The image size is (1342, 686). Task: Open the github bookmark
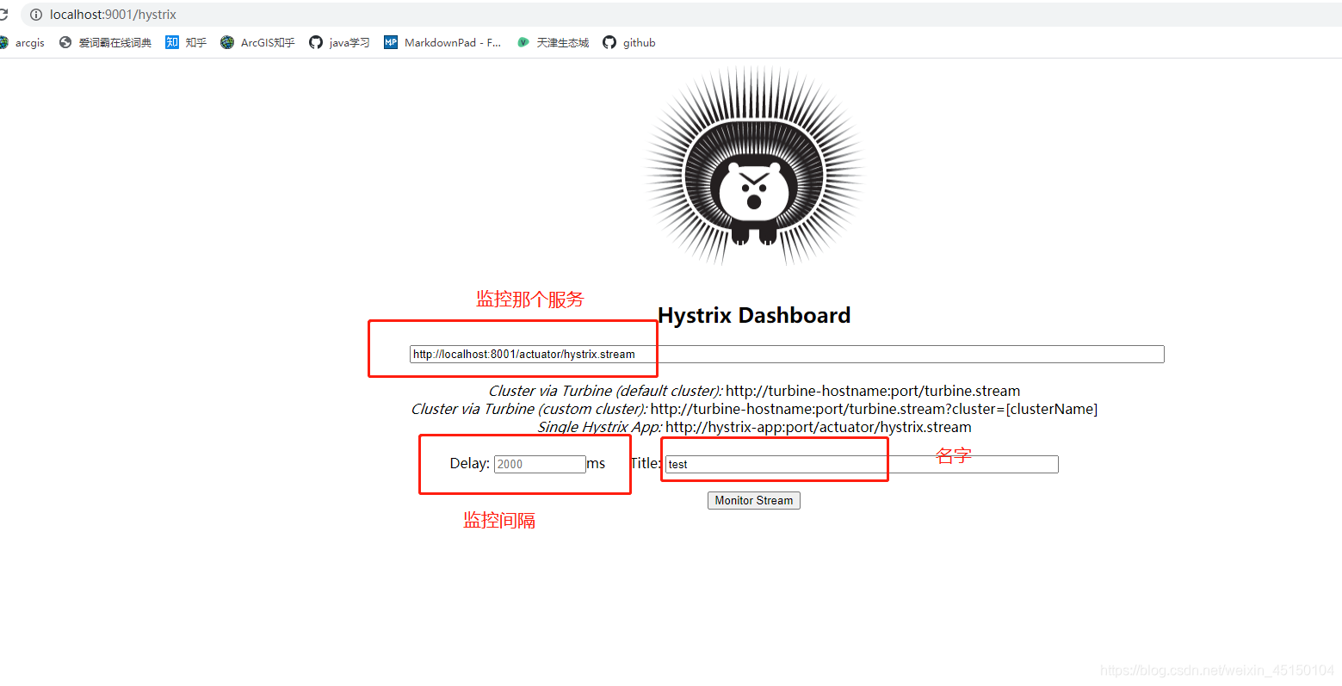(629, 42)
